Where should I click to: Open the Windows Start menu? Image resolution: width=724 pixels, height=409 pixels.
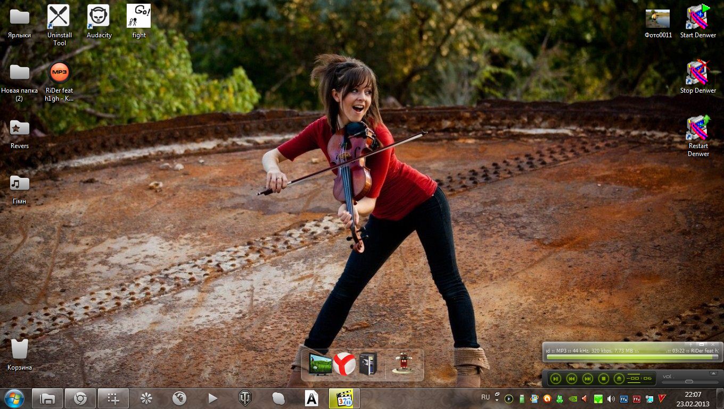pyautogui.click(x=14, y=398)
